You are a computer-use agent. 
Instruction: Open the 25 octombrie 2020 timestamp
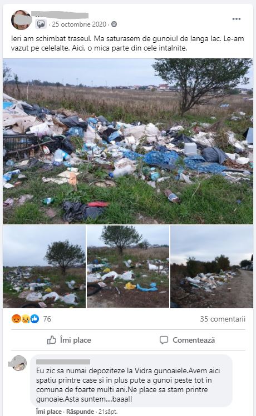[79, 24]
